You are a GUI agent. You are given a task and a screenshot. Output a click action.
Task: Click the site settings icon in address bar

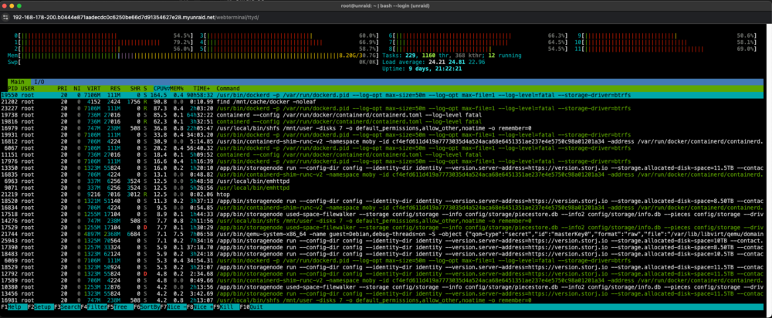(6, 17)
